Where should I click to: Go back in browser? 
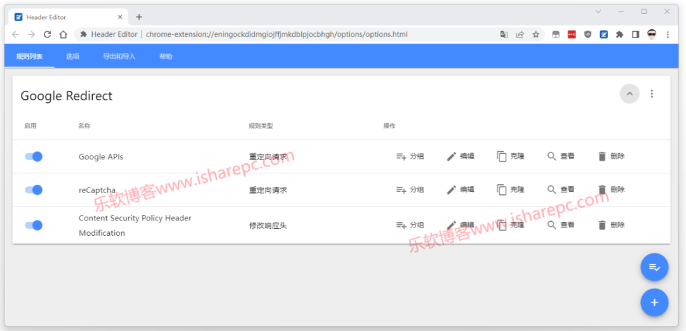pyautogui.click(x=15, y=34)
